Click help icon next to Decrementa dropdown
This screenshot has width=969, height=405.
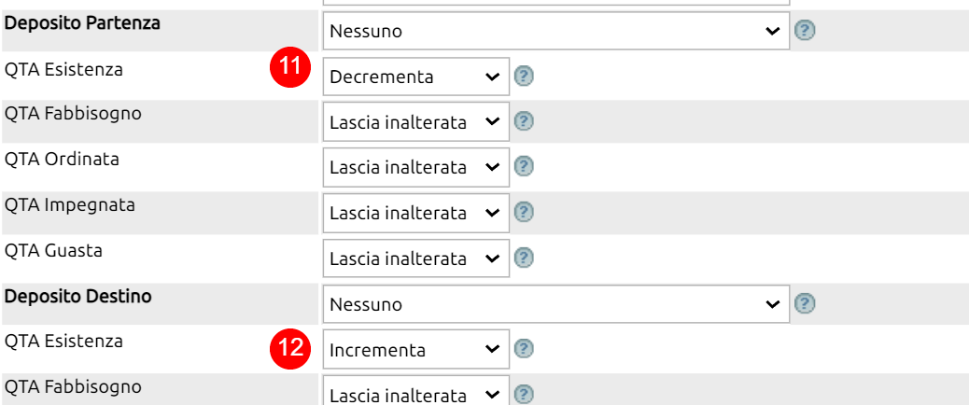click(524, 77)
